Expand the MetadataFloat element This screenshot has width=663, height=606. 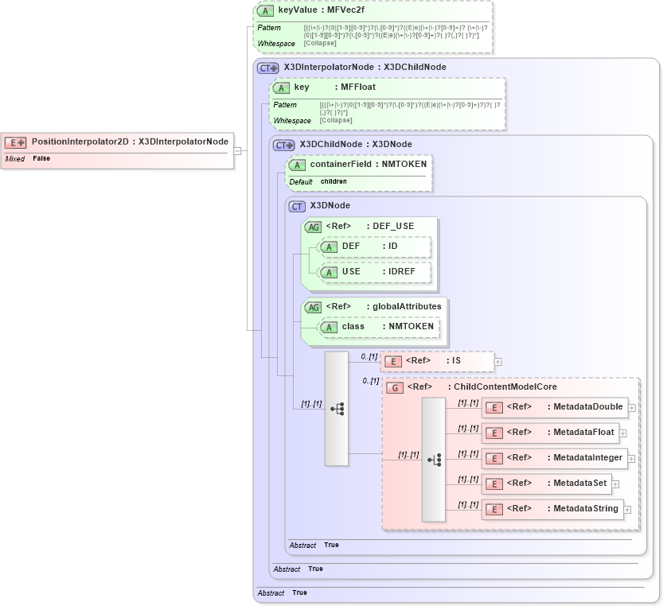[623, 433]
